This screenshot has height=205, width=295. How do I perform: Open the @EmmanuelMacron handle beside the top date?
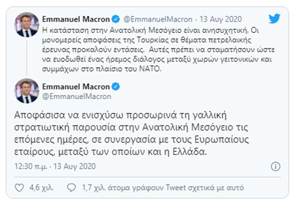tap(158, 19)
